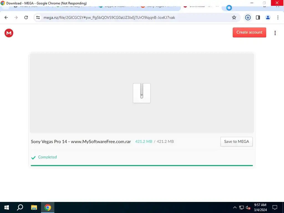Open the Windows notification center
This screenshot has height=213, width=284.
point(275,207)
